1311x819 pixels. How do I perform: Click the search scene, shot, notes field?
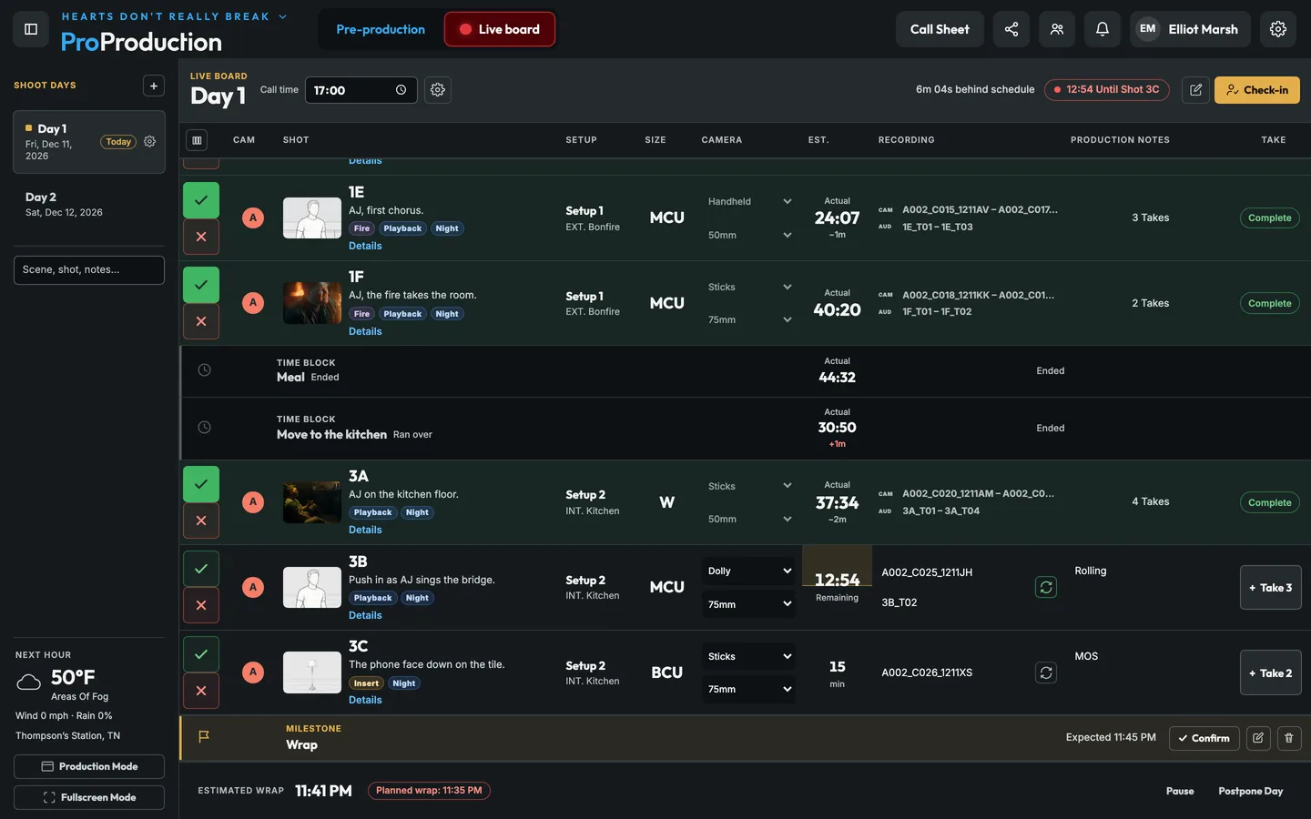89,270
